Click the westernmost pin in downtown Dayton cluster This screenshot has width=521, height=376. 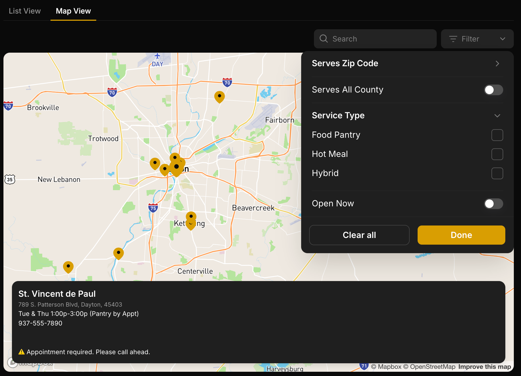click(155, 163)
